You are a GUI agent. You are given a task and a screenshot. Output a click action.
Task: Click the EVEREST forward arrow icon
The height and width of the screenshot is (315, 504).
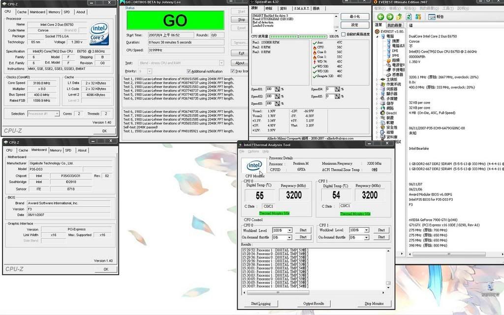(x=390, y=17)
